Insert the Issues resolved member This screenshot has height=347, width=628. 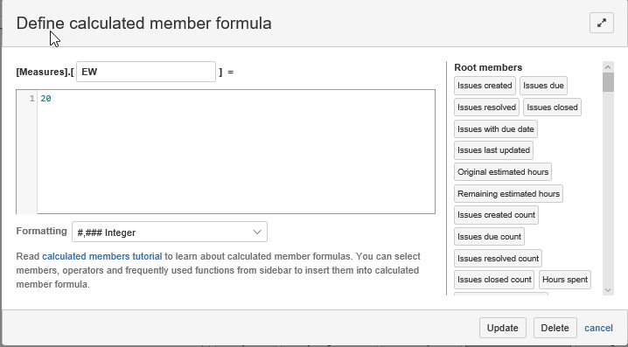[486, 108]
